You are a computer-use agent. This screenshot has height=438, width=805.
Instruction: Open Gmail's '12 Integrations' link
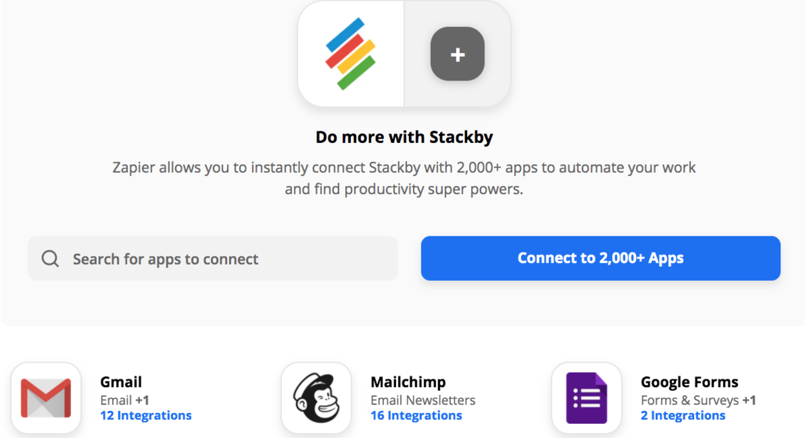(146, 415)
